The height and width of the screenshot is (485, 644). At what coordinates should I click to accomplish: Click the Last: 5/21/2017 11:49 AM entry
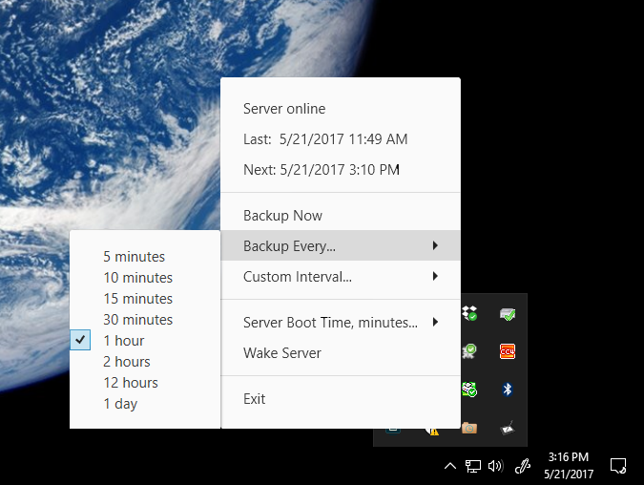325,139
